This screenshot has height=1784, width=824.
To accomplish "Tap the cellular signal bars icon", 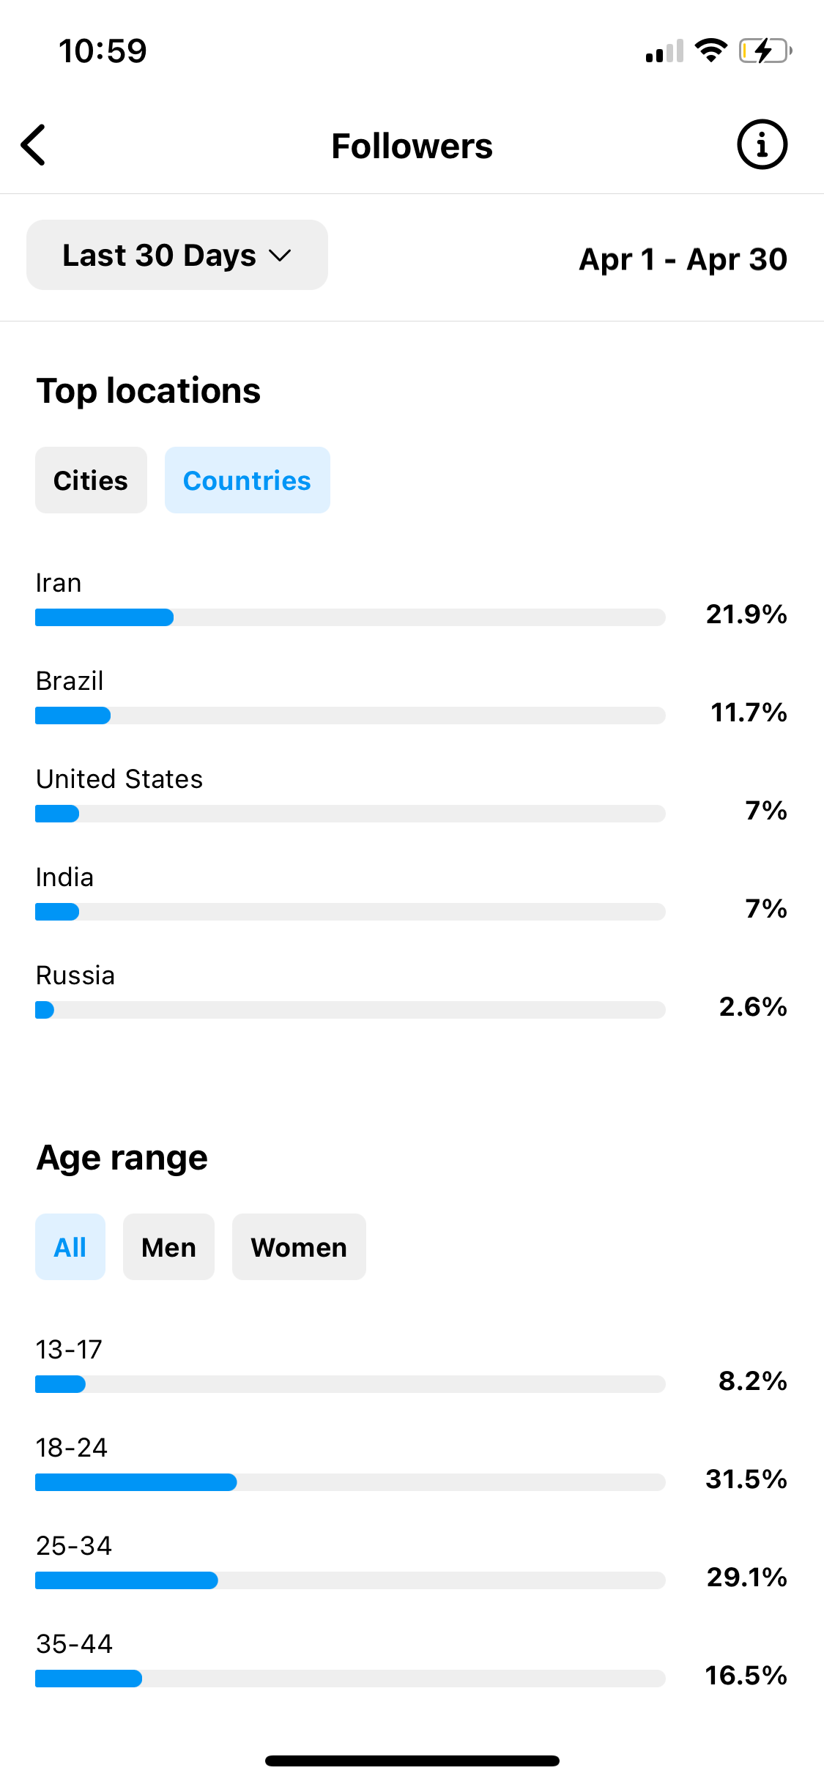I will pyautogui.click(x=664, y=51).
